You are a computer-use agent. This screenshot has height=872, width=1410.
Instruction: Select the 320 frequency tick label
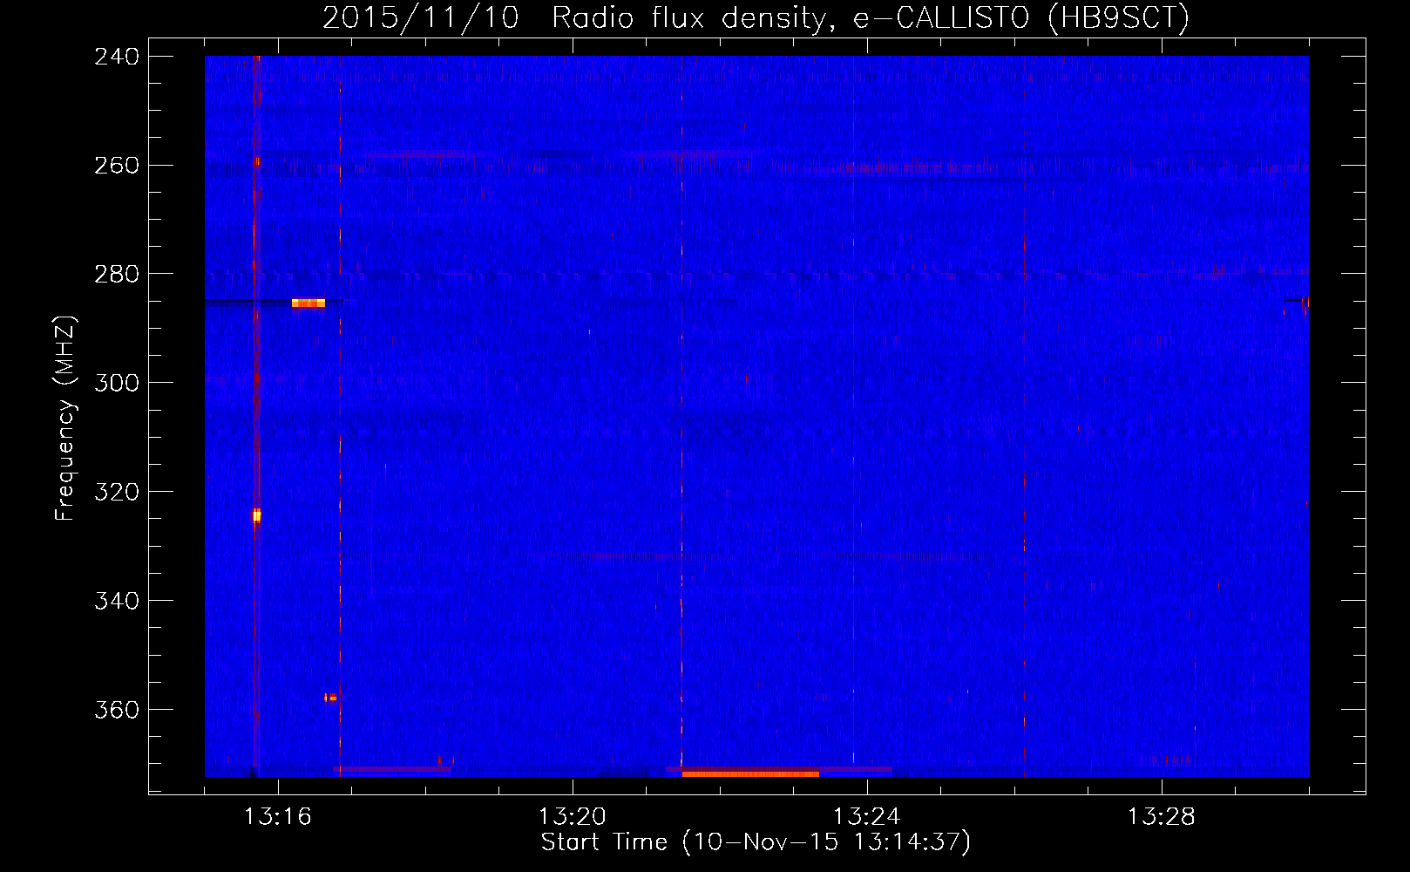pos(117,493)
